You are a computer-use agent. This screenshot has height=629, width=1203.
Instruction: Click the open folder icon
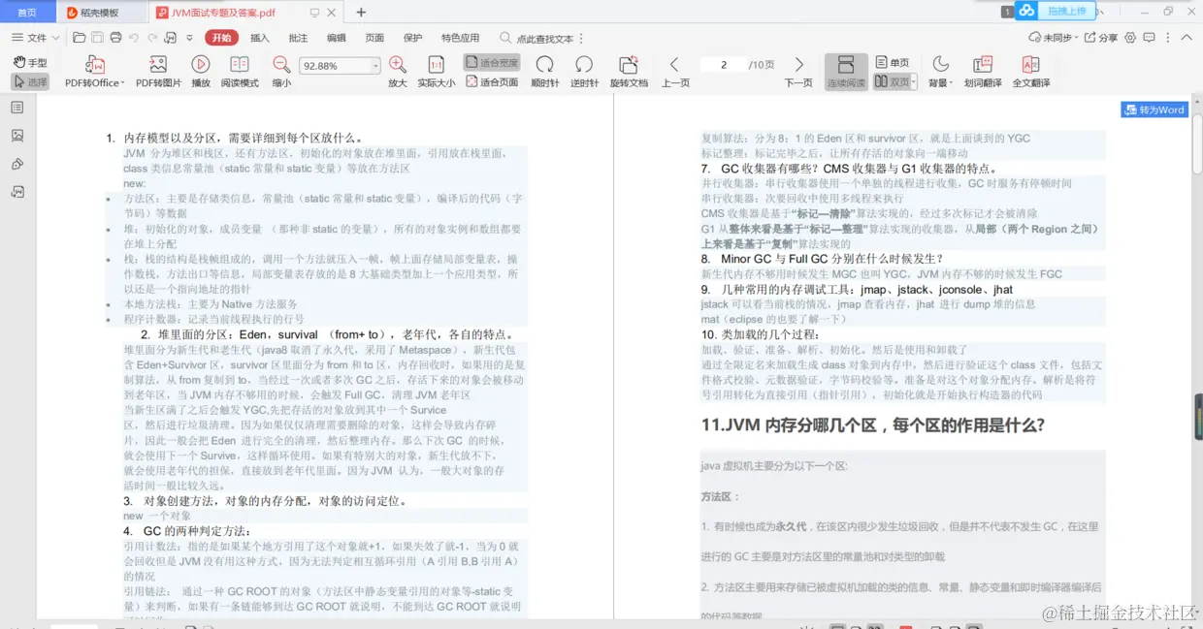pos(80,38)
